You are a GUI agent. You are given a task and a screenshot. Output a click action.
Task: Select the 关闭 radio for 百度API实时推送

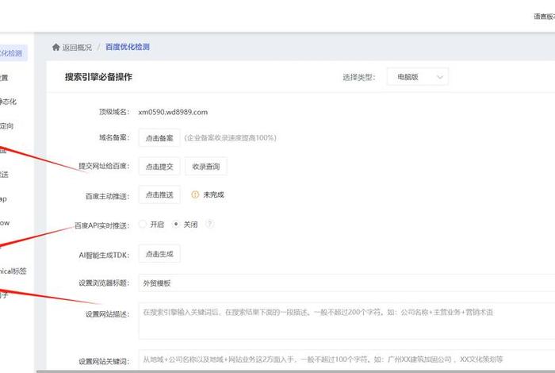[x=175, y=224]
